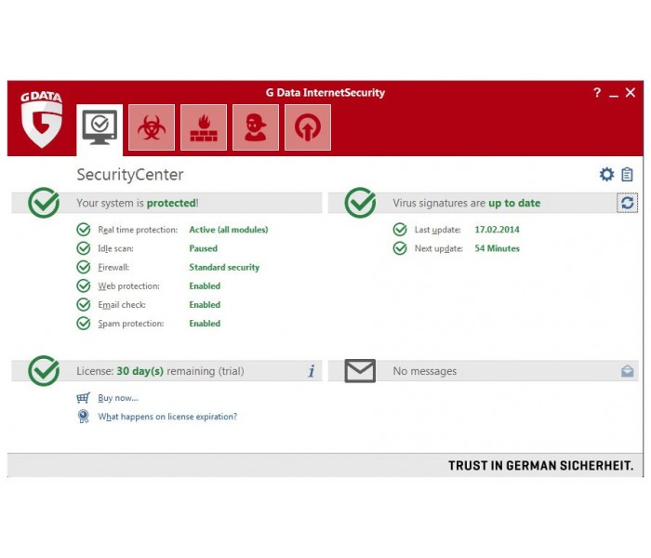651x558 pixels.
Task: Click the license certificate ribbon icon
Action: click(84, 417)
